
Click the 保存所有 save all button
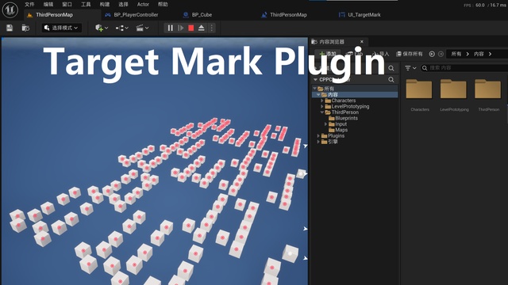tap(410, 54)
